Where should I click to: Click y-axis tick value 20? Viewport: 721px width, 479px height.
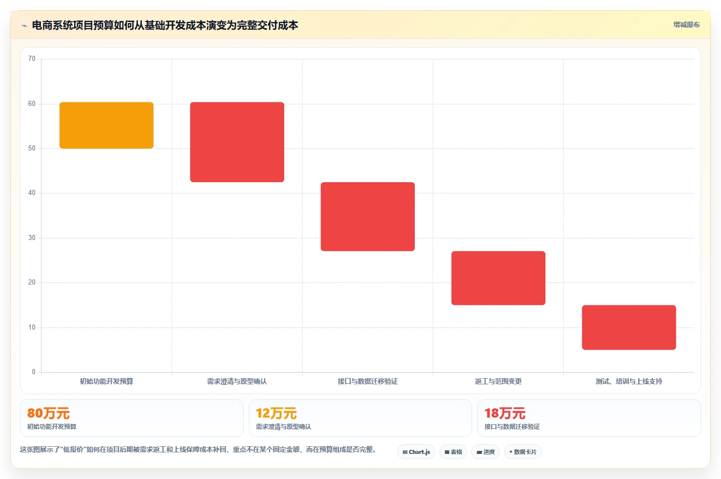32,282
